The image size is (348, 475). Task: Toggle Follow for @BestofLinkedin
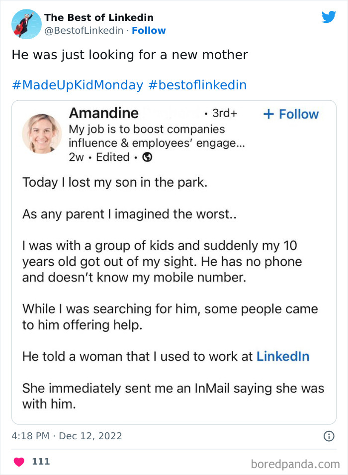(x=148, y=31)
